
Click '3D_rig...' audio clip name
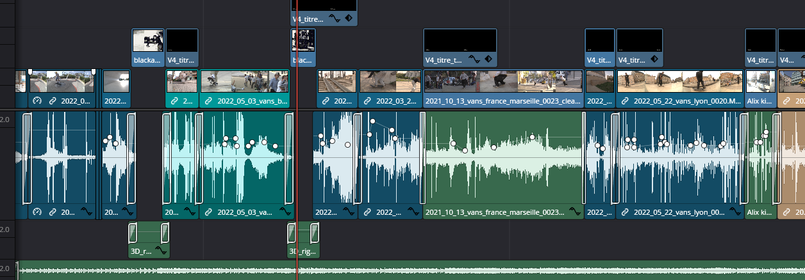303,251
